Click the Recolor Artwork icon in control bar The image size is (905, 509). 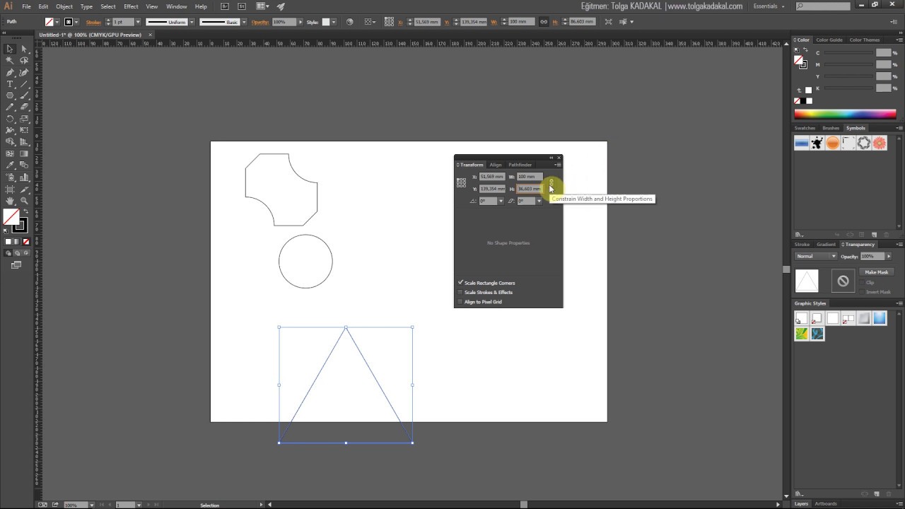pyautogui.click(x=349, y=21)
